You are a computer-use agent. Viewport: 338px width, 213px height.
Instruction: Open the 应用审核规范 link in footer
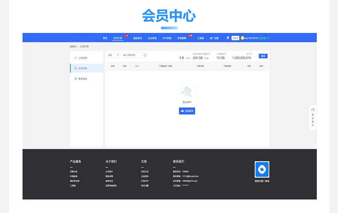click(111, 185)
